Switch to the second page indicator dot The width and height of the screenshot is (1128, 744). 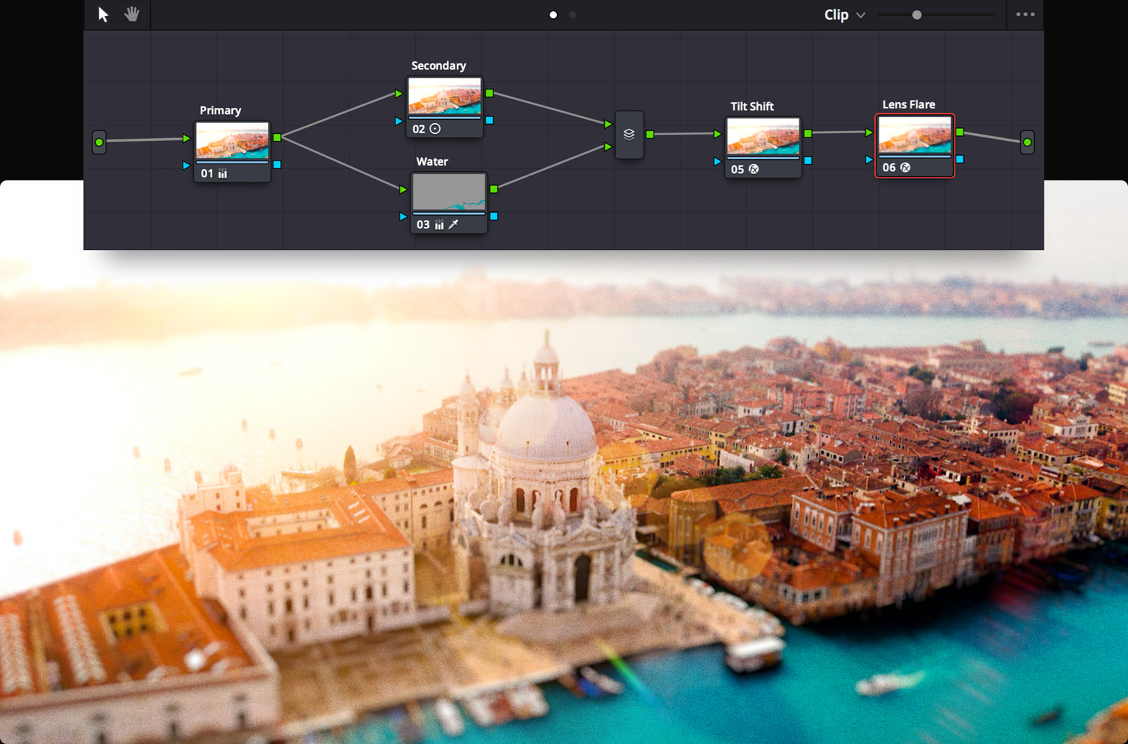pos(572,13)
